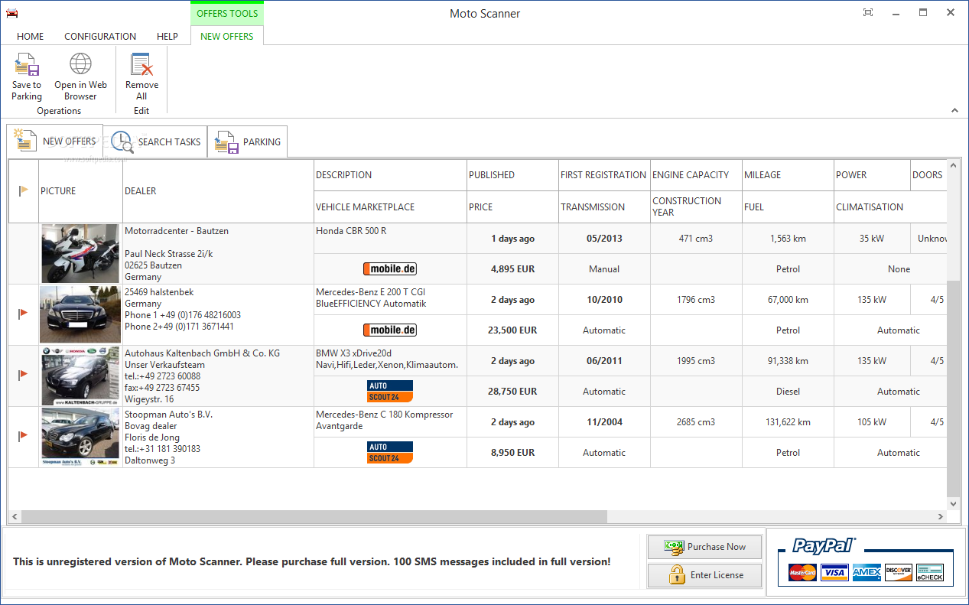Click the DESCRIPTION column header

click(x=390, y=175)
